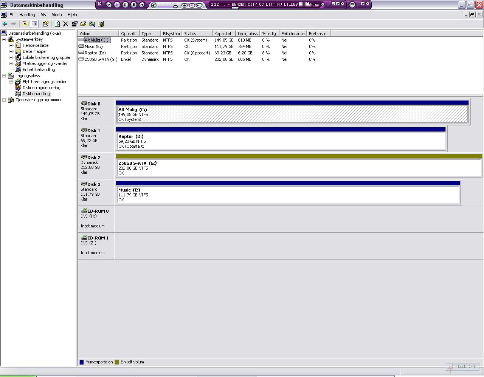Click the computer icon beside the Fil menu

point(4,15)
